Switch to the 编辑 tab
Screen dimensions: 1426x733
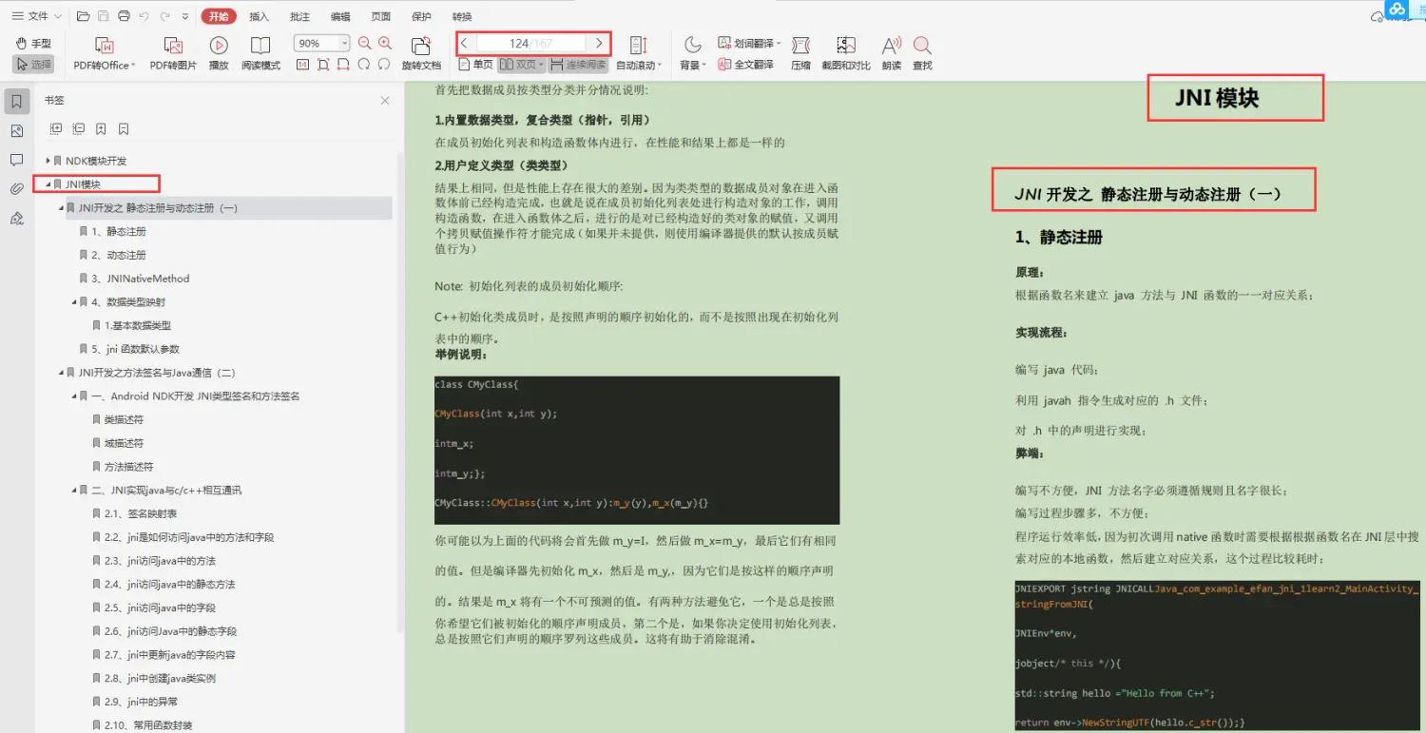(x=340, y=16)
